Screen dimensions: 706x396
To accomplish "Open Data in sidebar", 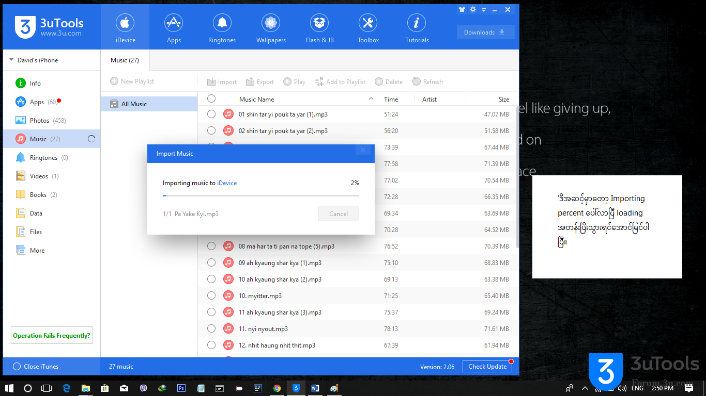I will [x=52, y=213].
